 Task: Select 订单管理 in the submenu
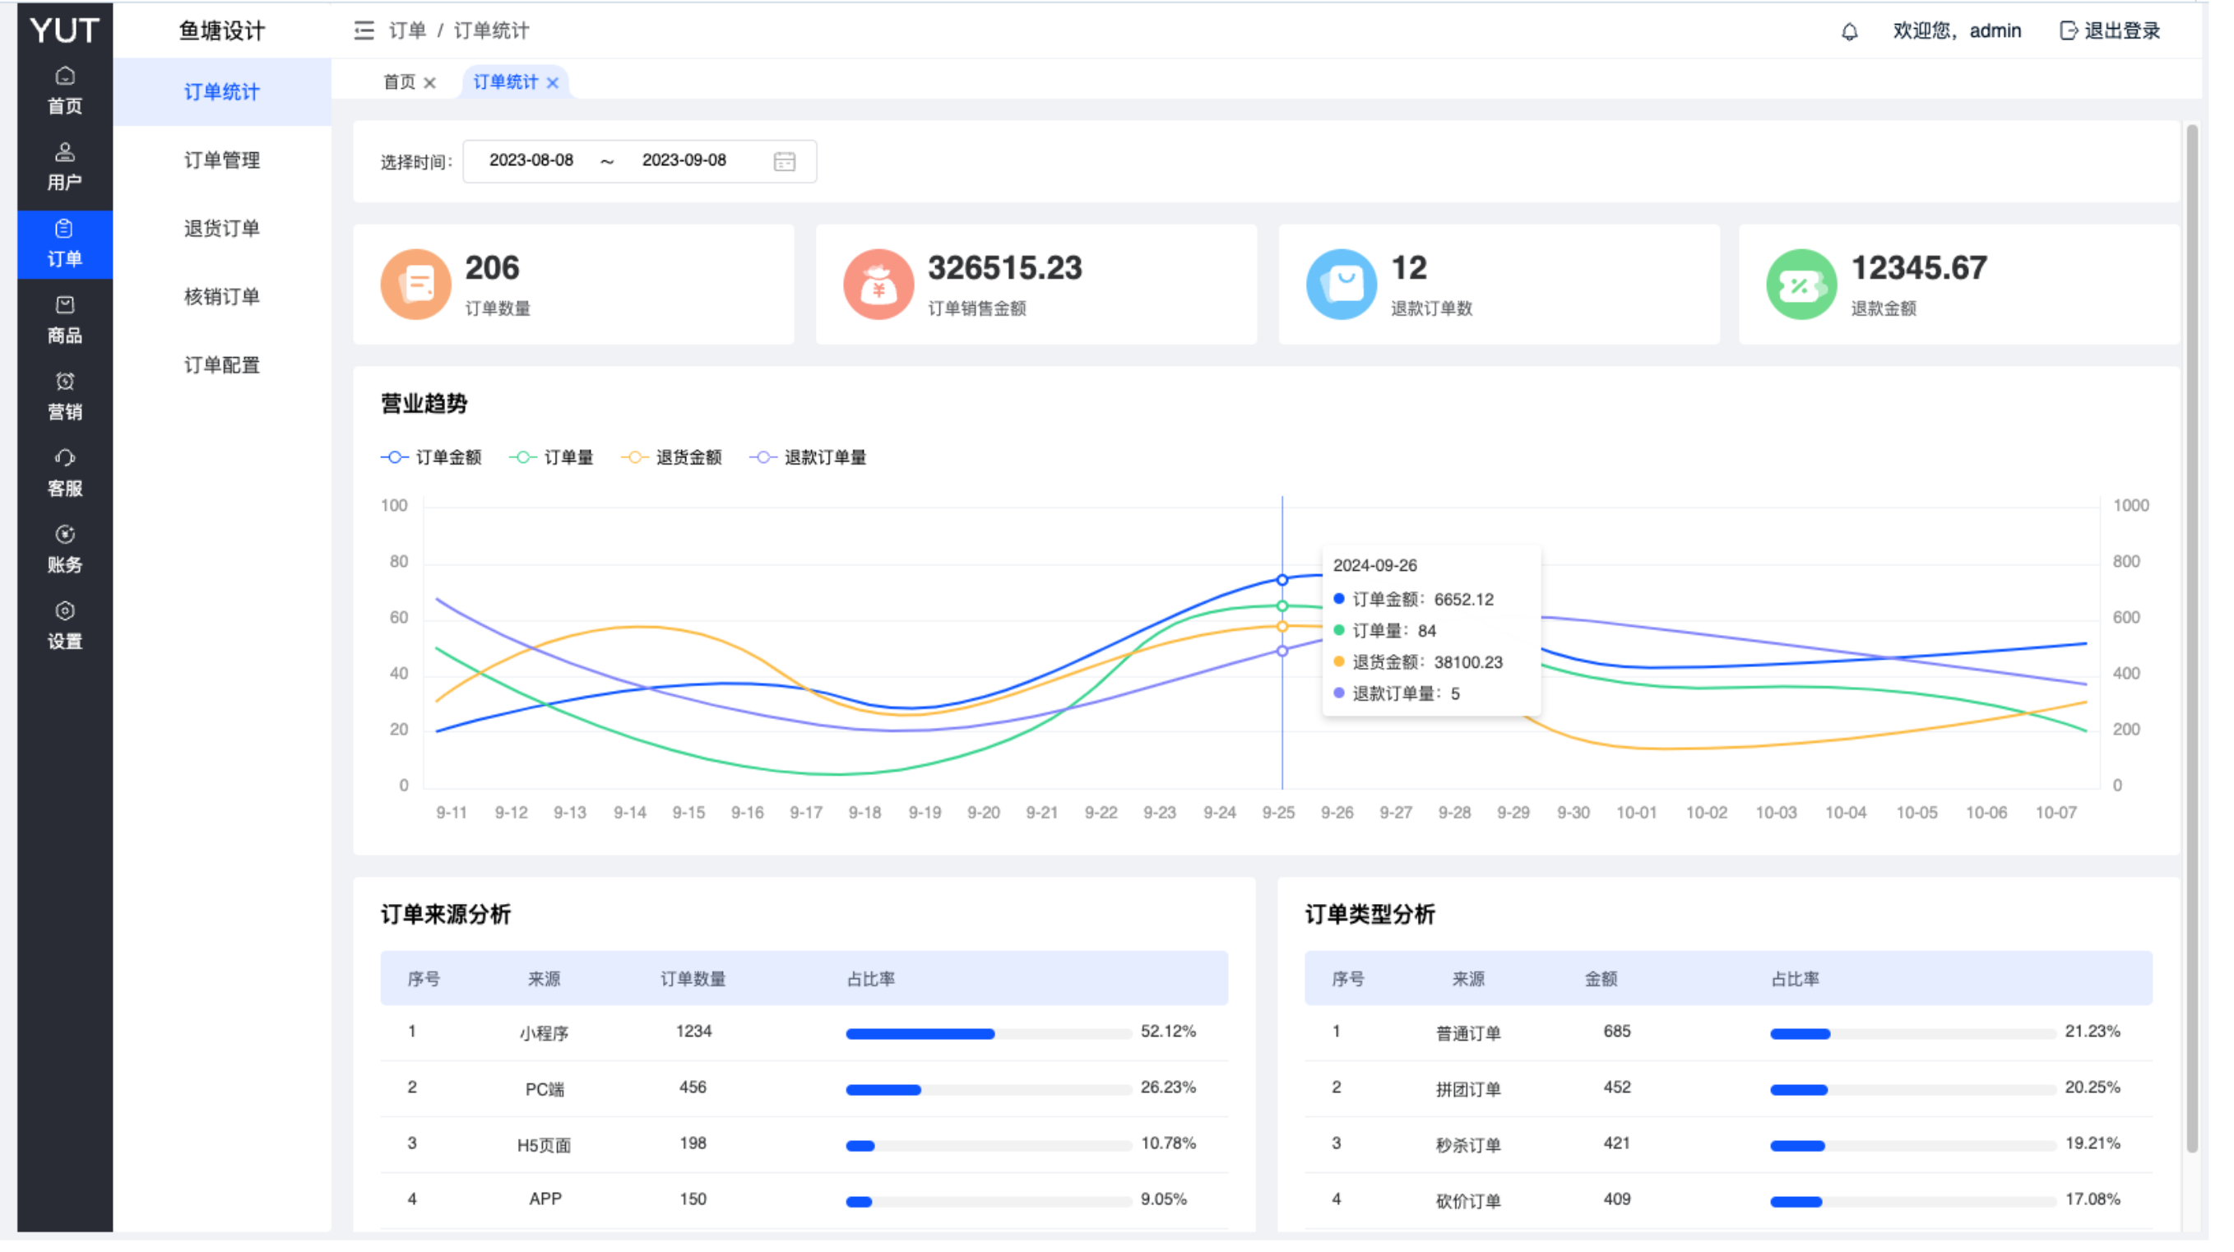click(x=221, y=160)
